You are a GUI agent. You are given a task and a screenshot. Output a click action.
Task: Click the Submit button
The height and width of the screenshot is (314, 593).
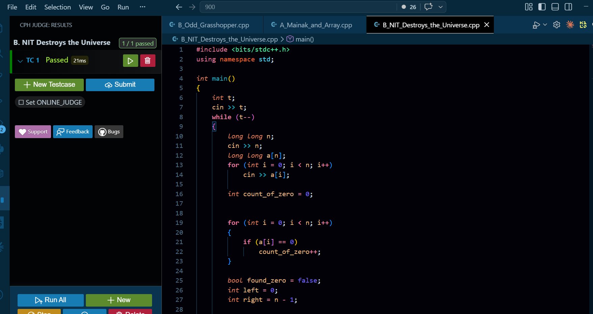coord(120,85)
